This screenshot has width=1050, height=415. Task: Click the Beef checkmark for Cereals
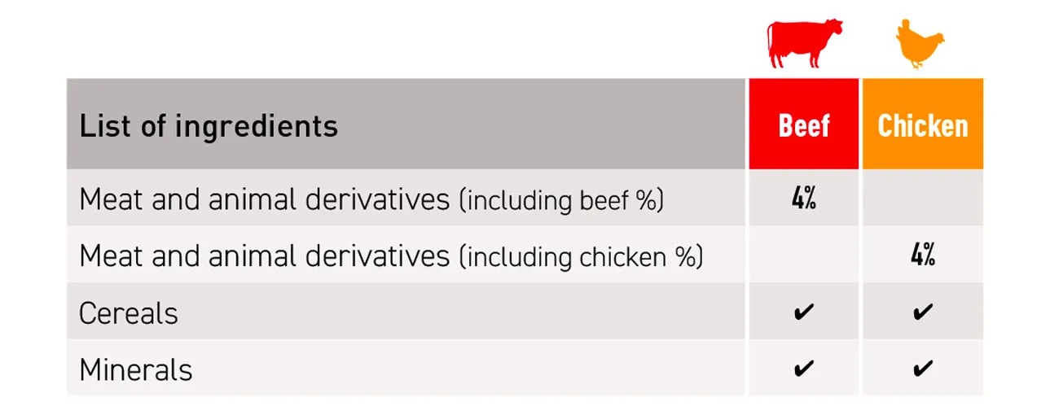tap(803, 312)
